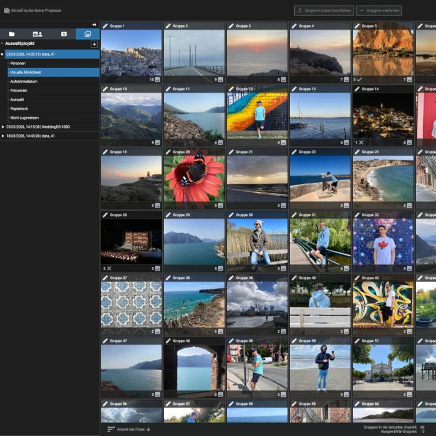Expand the 18.03.2026 data_41 project
This screenshot has height=436, width=436.
tap(3, 136)
